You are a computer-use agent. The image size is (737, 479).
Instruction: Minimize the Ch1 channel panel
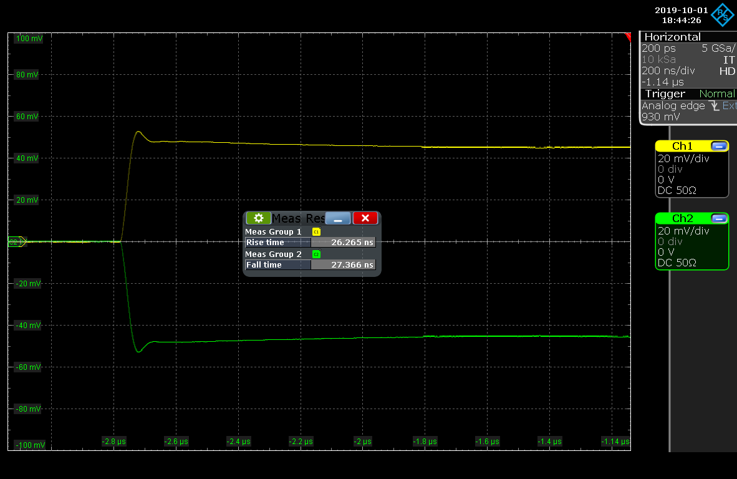click(719, 146)
